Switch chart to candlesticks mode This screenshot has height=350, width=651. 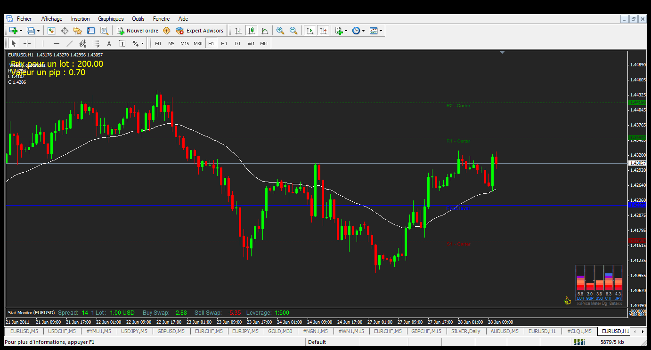pyautogui.click(x=252, y=31)
